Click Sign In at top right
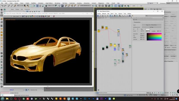The image size is (179, 101). tap(151, 3)
